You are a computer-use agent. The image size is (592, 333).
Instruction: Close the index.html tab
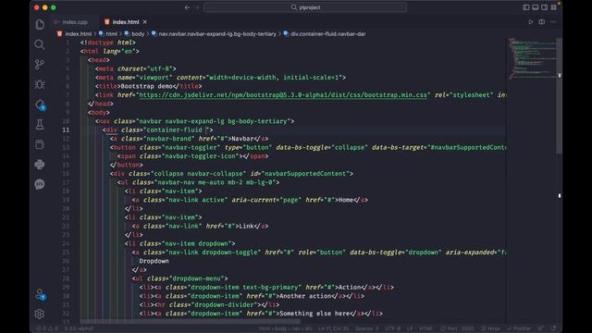coord(145,22)
